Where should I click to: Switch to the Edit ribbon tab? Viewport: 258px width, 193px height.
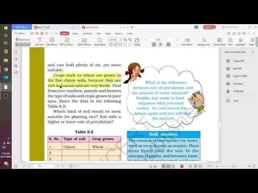(99, 33)
